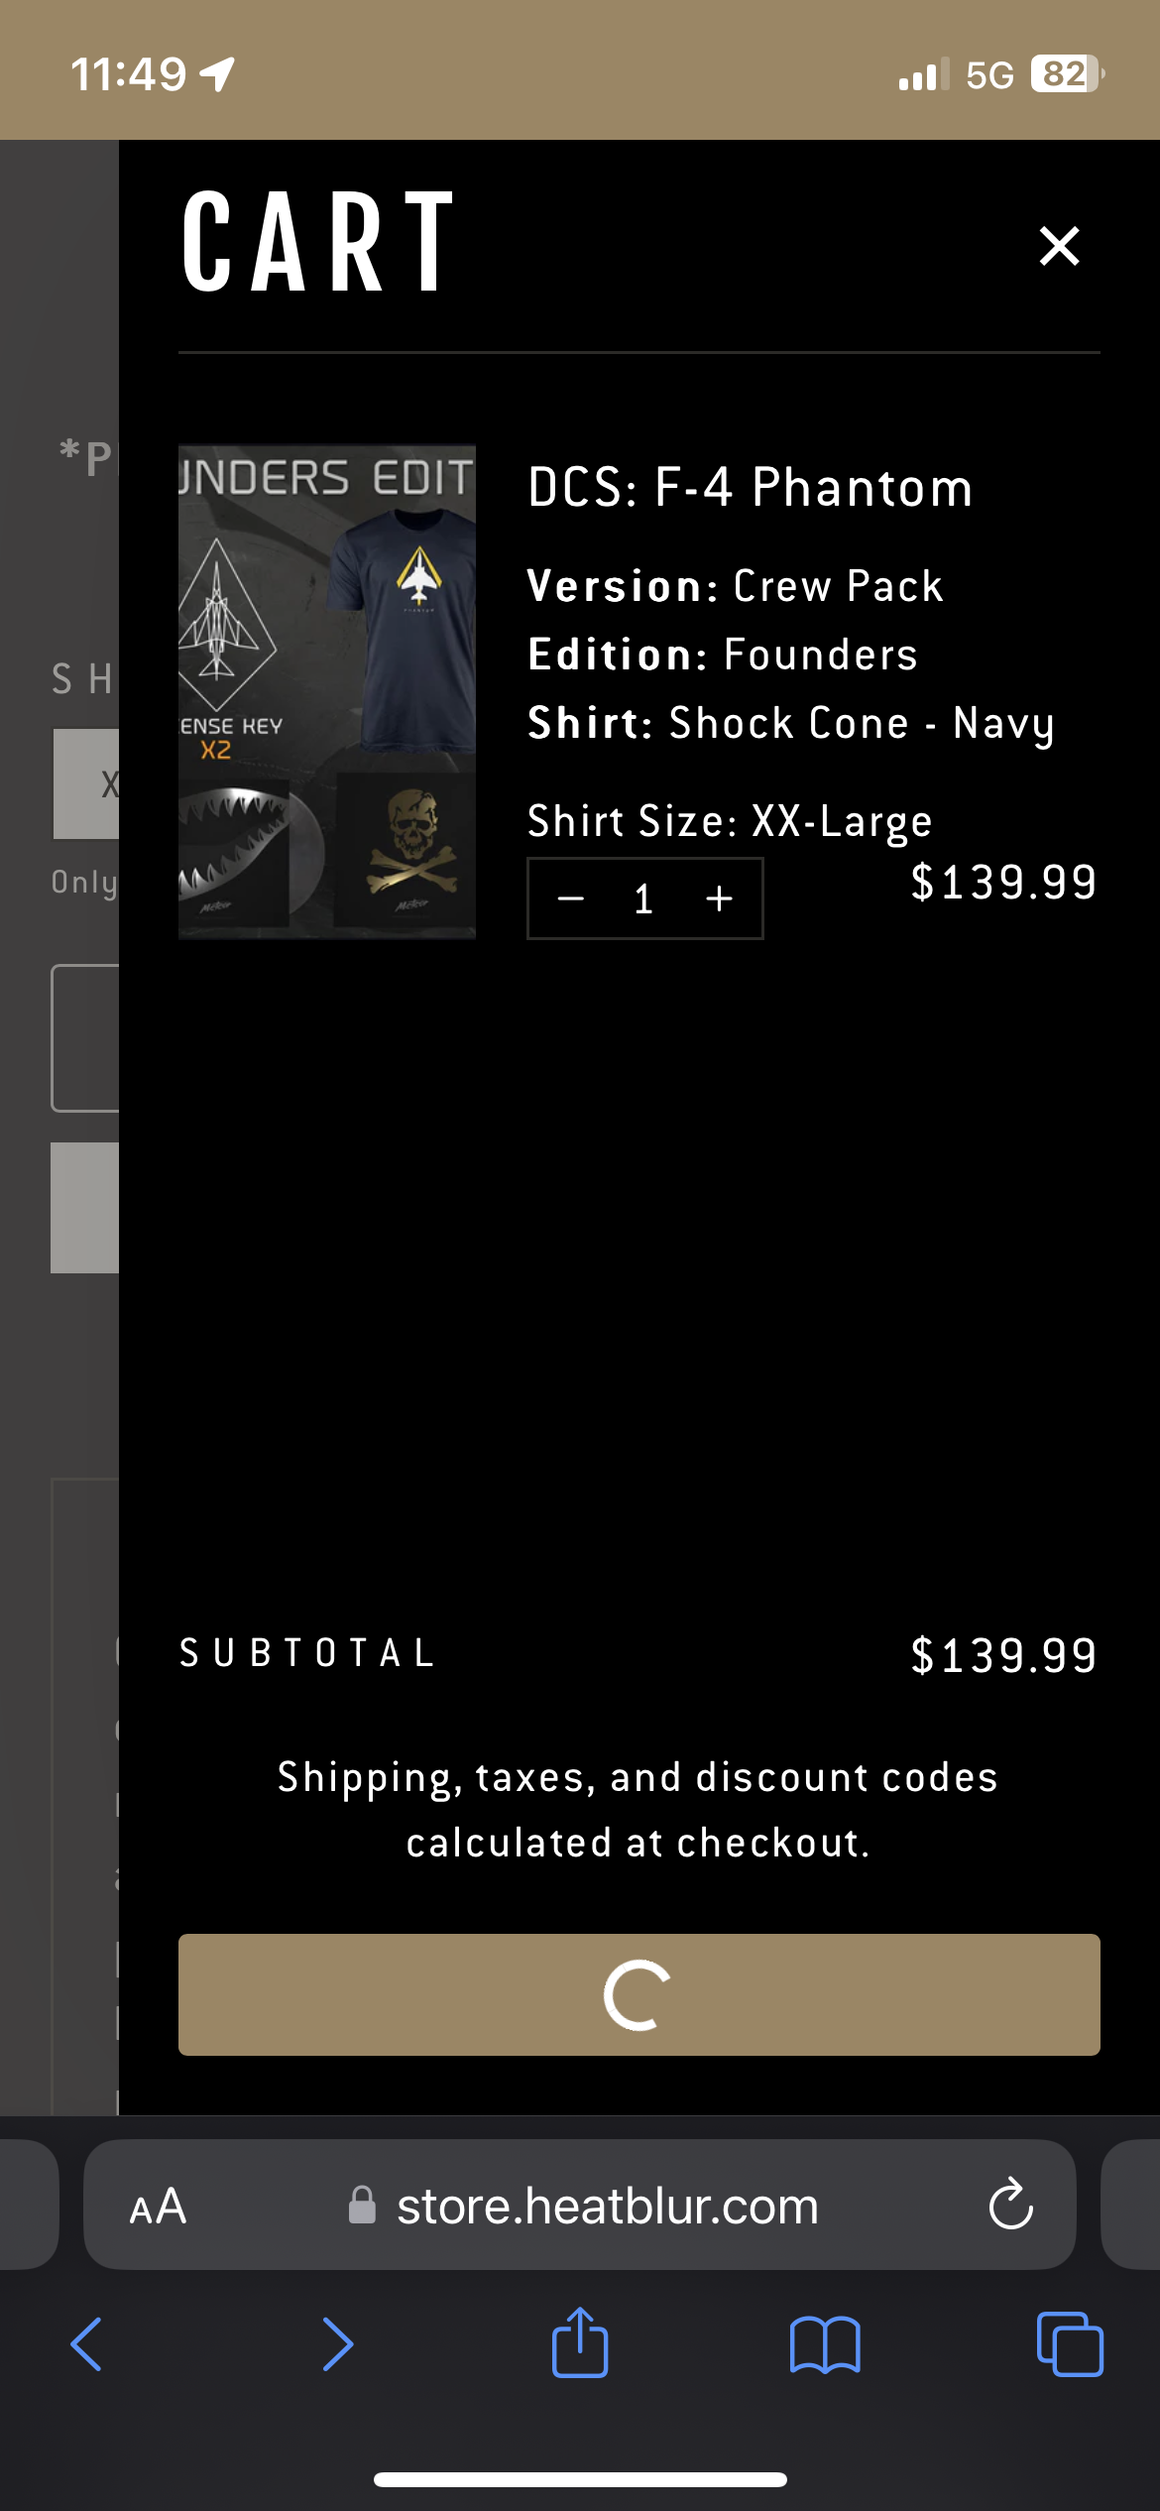This screenshot has height=2511, width=1160.
Task: Open the Safari share sheet icon
Action: [580, 2342]
